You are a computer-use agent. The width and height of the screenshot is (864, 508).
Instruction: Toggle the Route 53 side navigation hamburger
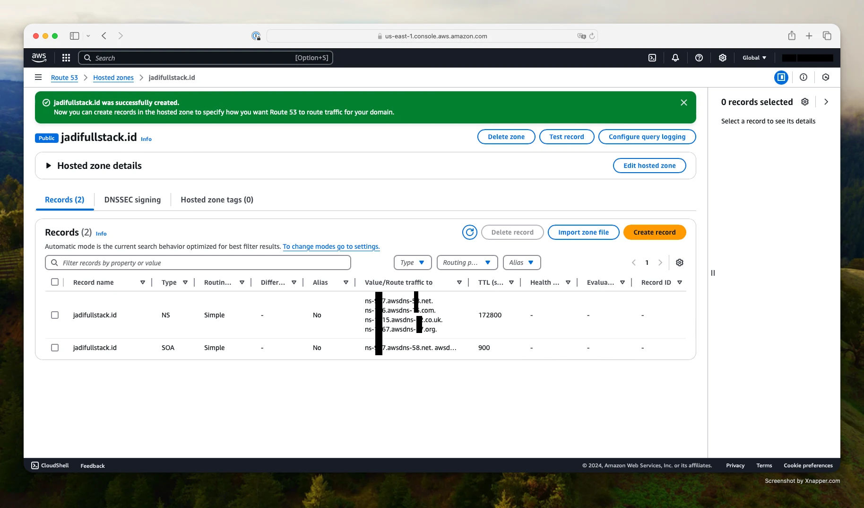(38, 77)
